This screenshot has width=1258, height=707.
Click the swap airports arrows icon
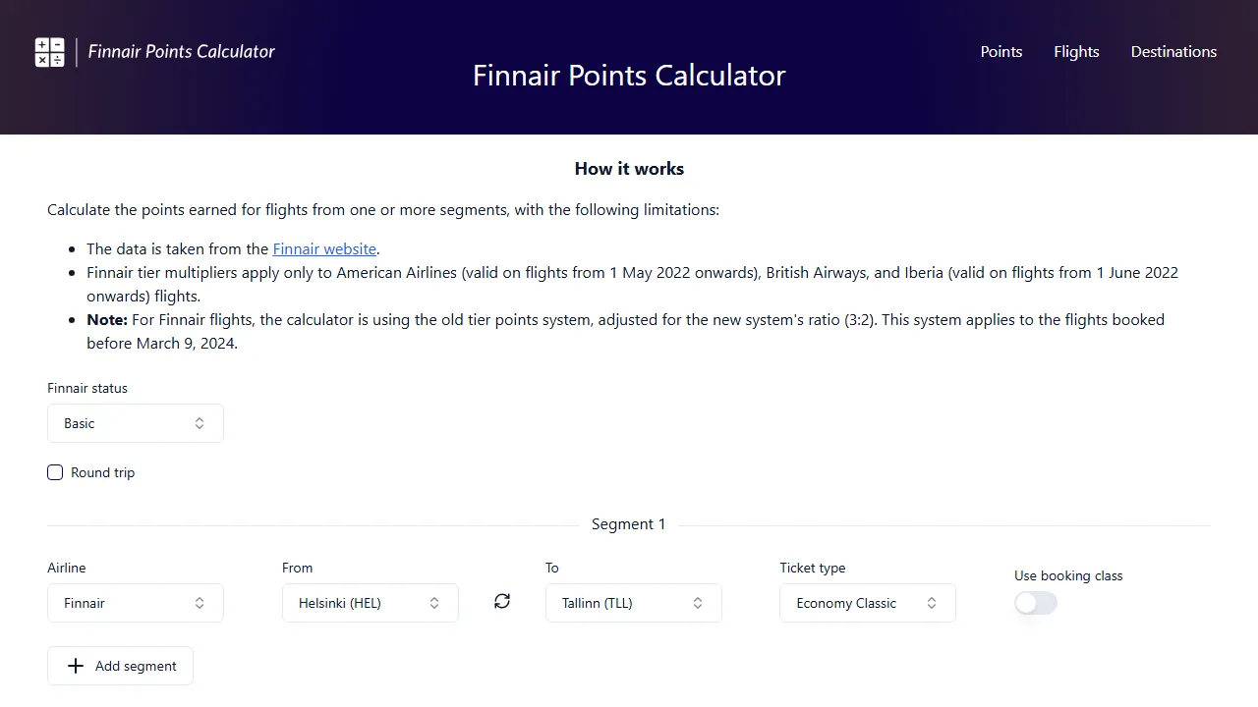click(502, 600)
